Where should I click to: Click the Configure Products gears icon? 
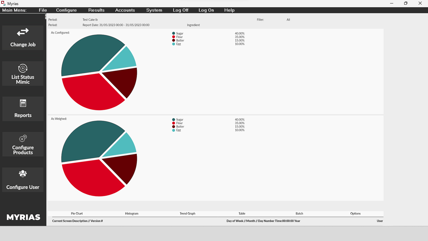click(x=23, y=138)
